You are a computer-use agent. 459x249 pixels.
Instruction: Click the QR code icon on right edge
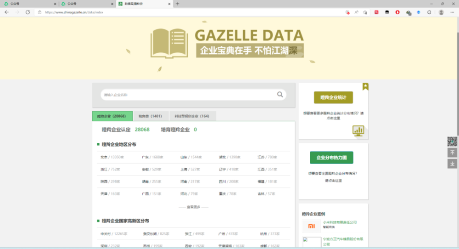(x=452, y=141)
